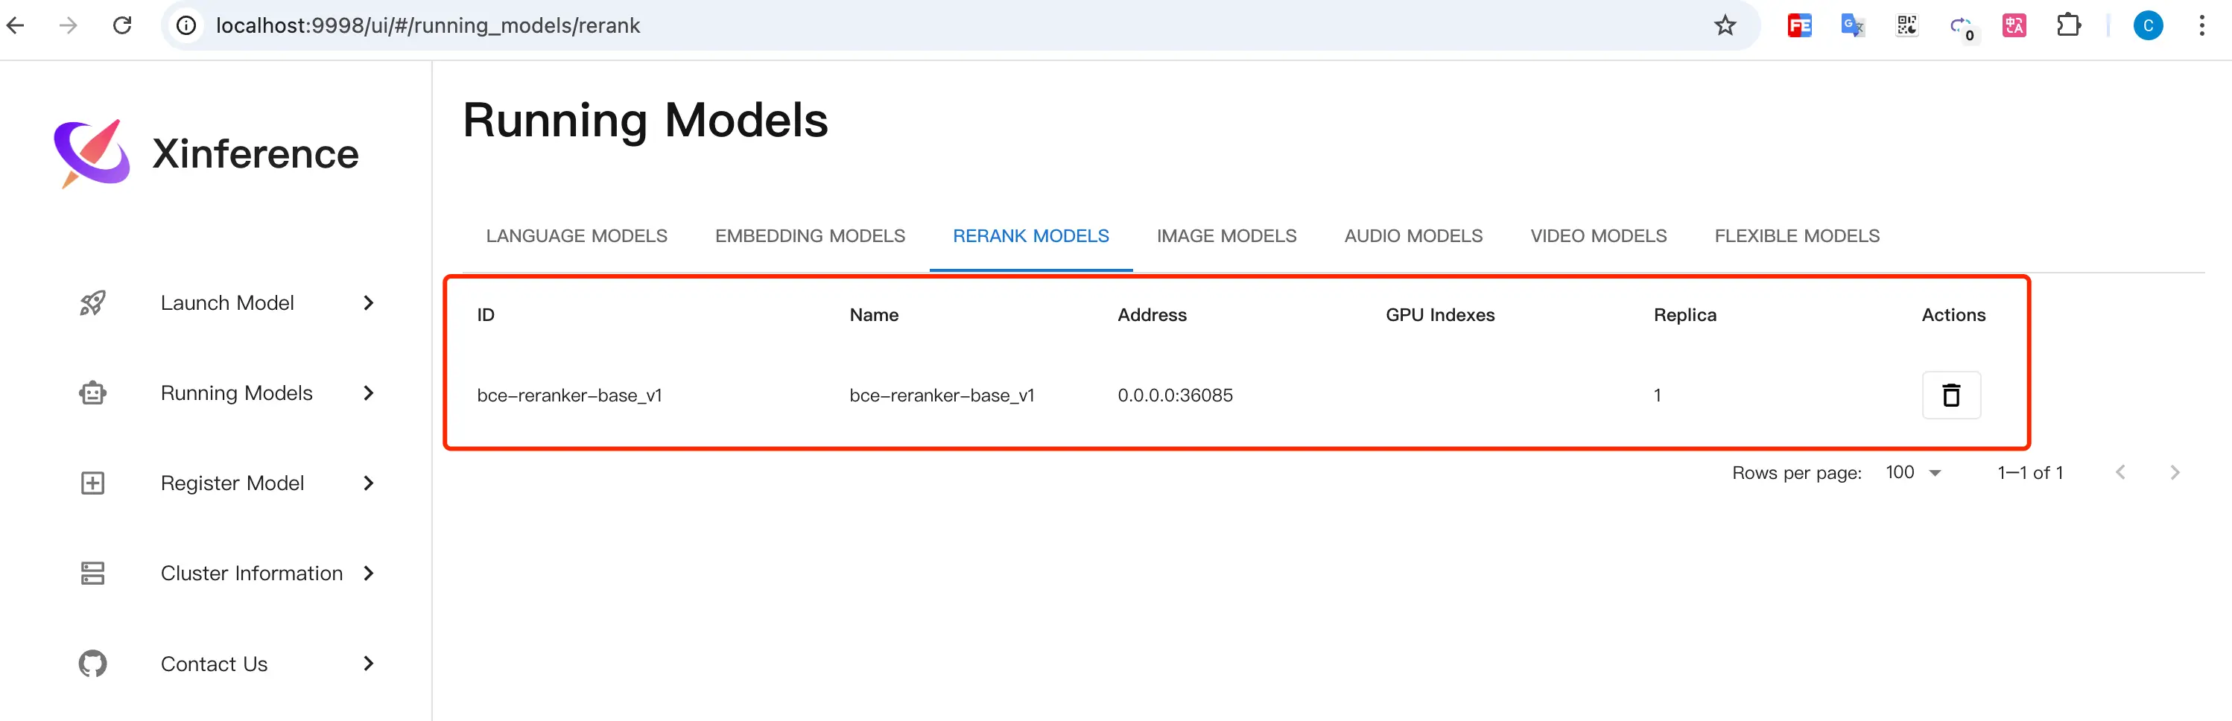Open the pink translation extension icon
The height and width of the screenshot is (721, 2232).
[2014, 25]
